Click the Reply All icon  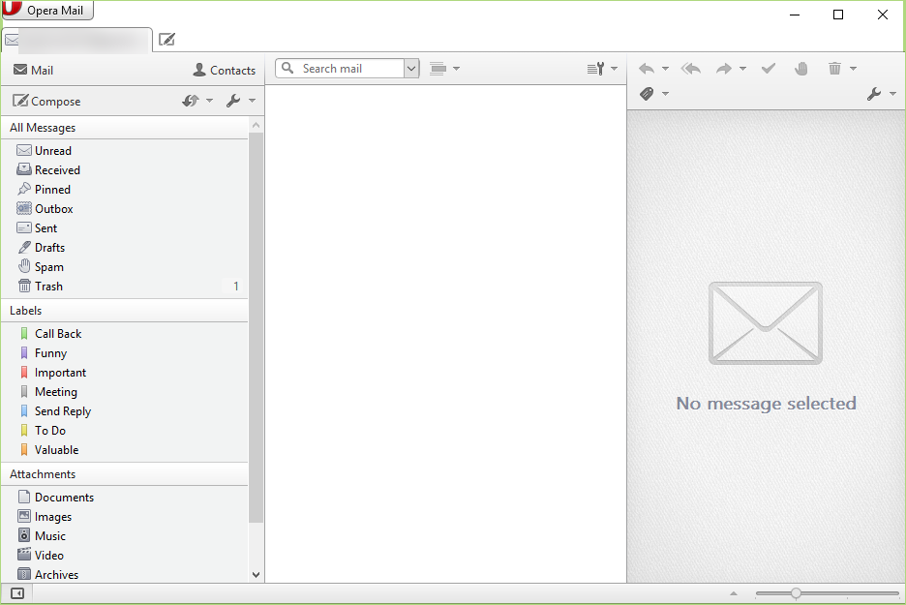pyautogui.click(x=691, y=69)
